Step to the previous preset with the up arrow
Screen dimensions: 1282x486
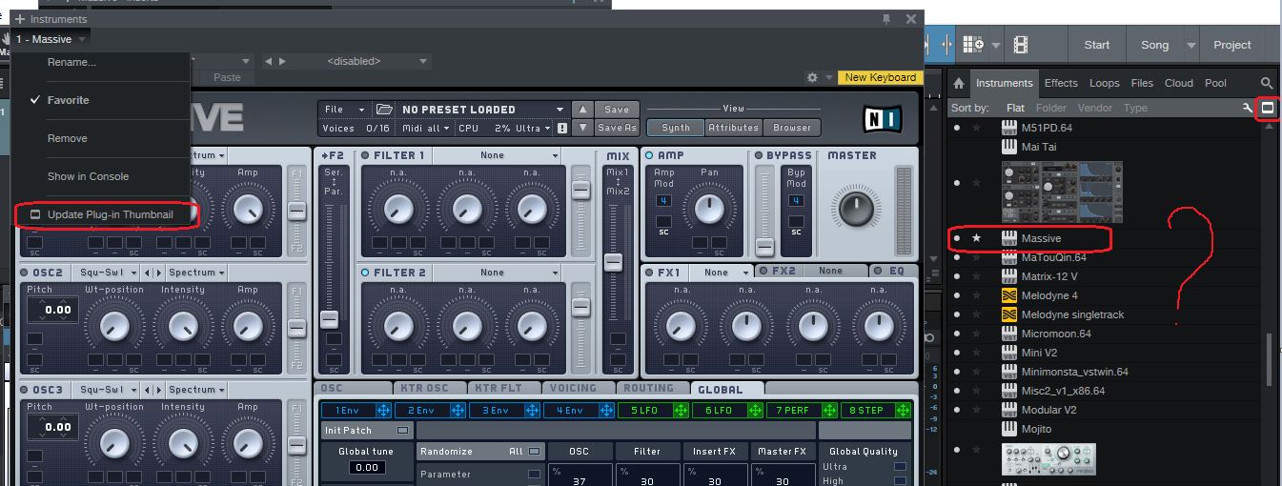click(584, 110)
